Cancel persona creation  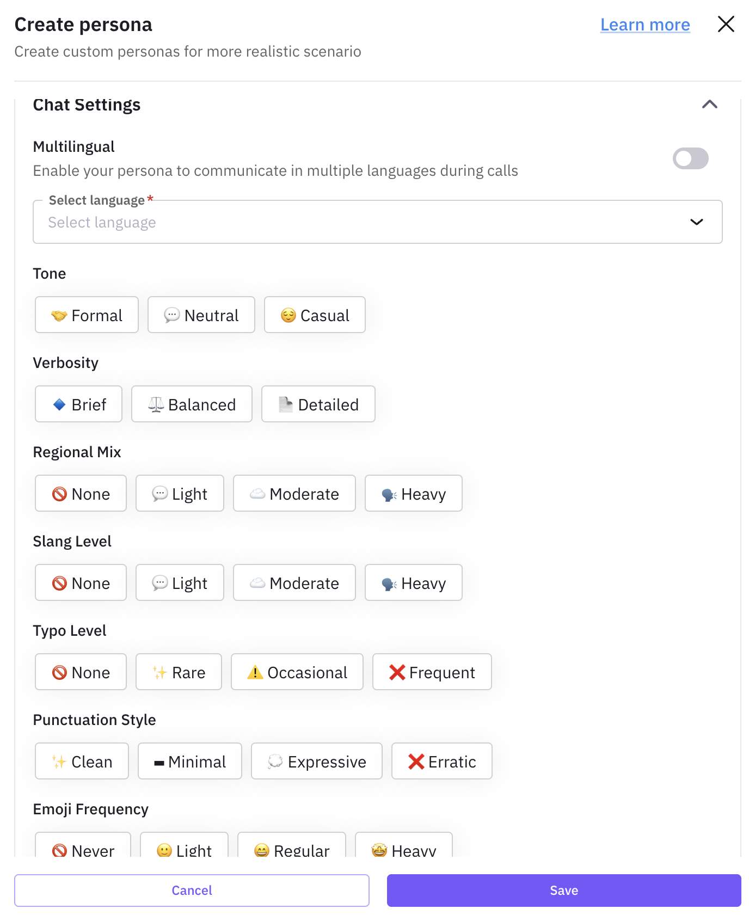(192, 891)
